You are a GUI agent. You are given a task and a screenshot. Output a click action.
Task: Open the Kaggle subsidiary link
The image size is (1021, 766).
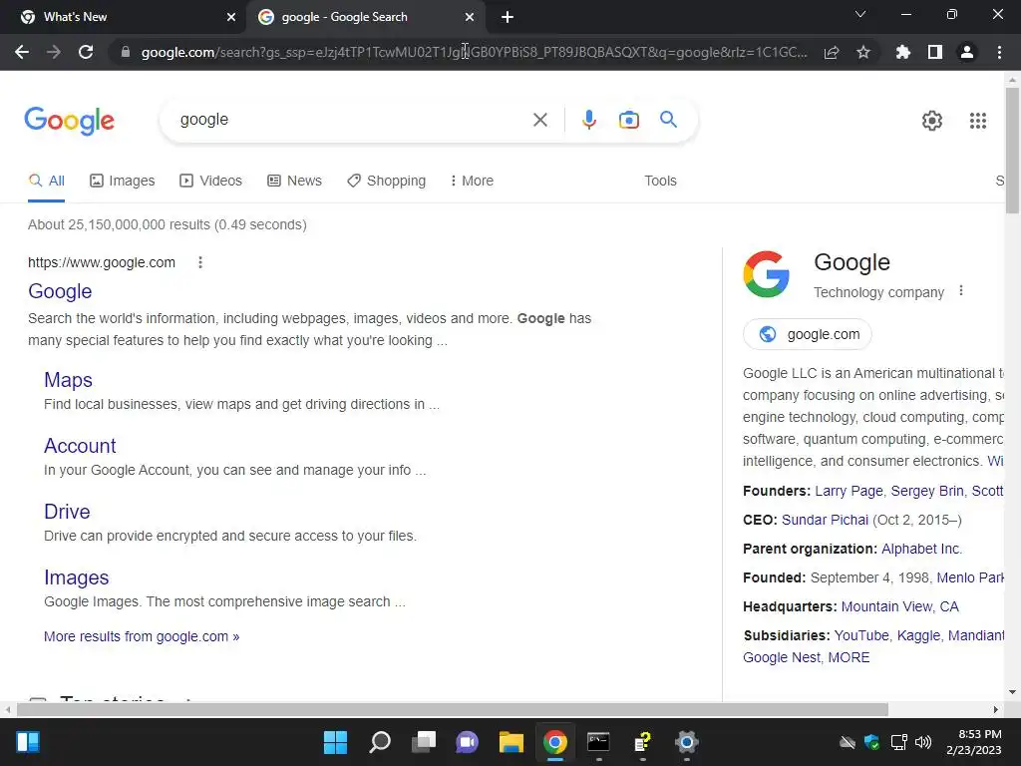coord(918,635)
